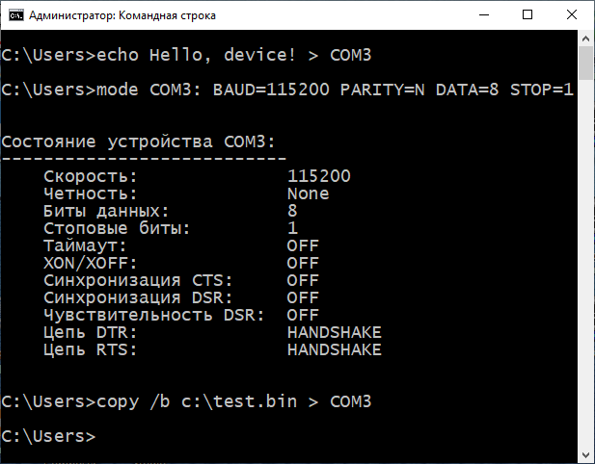
Task: Click the "Состояние устройства COM3" heading
Action: tap(138, 142)
